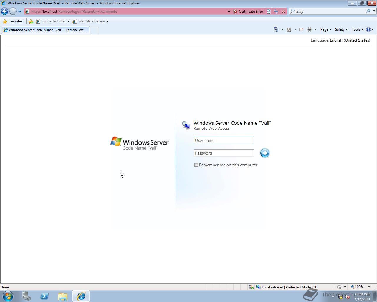The height and width of the screenshot is (302, 377).
Task: Toggle the Compatibility View icon
Action: [269, 11]
